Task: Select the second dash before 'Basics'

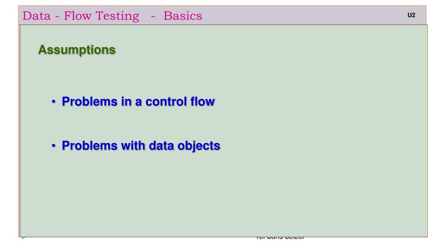Action: coord(153,17)
